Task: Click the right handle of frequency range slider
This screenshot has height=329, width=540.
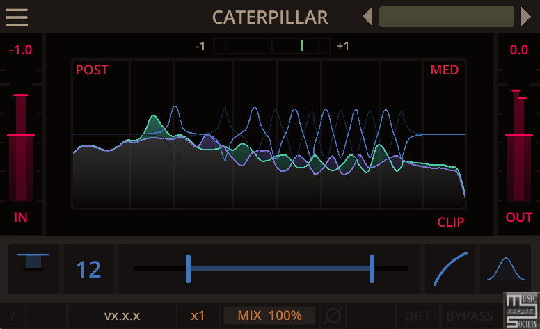Action: coord(372,268)
